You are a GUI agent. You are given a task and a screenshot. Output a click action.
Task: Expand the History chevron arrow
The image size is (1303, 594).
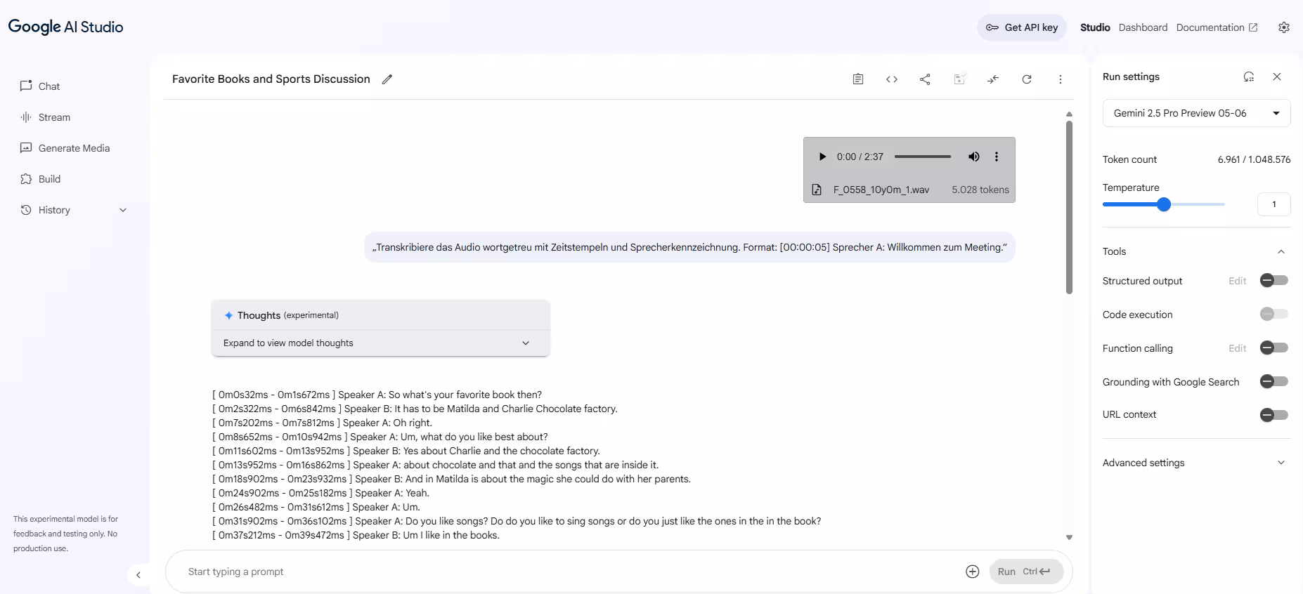click(123, 210)
